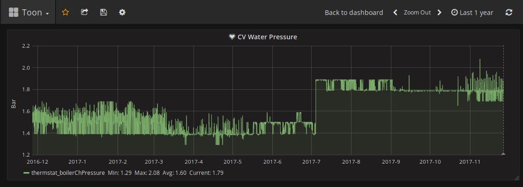This screenshot has height=187, width=523.
Task: Open the Last 1 year time picker
Action: (472, 13)
